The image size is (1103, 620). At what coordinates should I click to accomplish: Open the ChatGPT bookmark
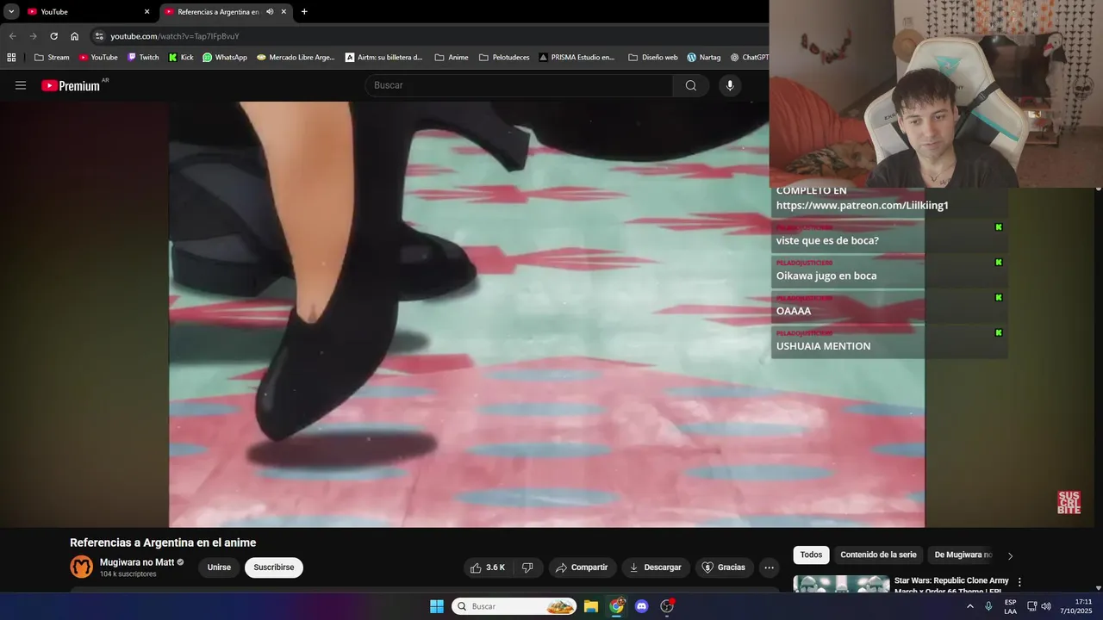click(749, 58)
